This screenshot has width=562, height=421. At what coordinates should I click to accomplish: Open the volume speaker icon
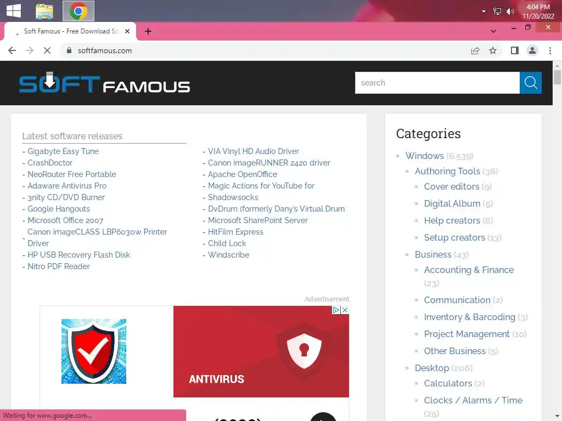510,12
